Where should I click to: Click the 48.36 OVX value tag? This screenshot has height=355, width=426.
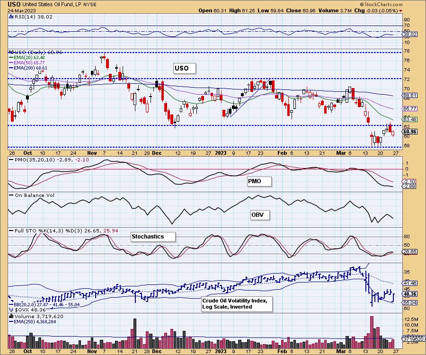[x=410, y=294]
